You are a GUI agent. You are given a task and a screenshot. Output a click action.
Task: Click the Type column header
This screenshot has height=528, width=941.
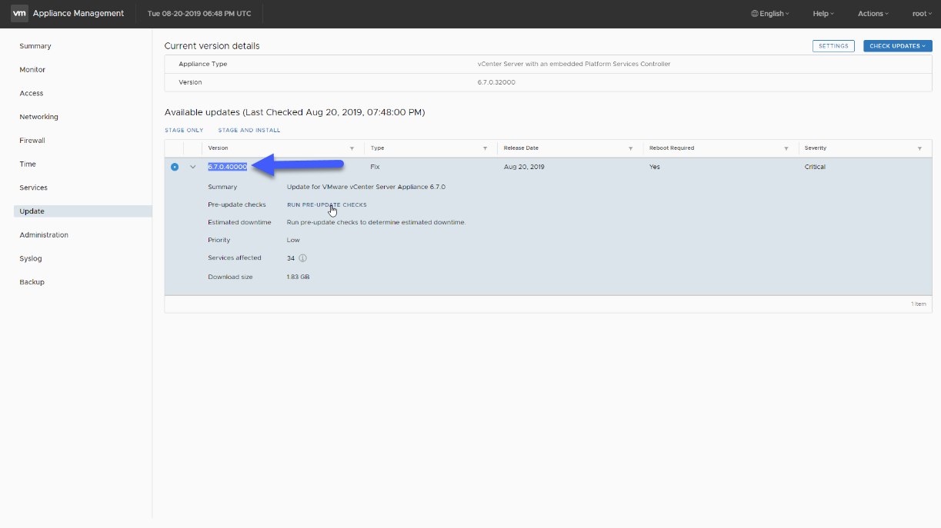[x=377, y=148]
